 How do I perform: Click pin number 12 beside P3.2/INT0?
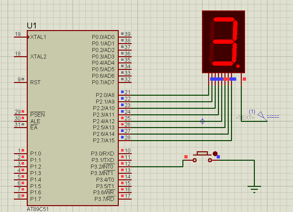(x=128, y=164)
